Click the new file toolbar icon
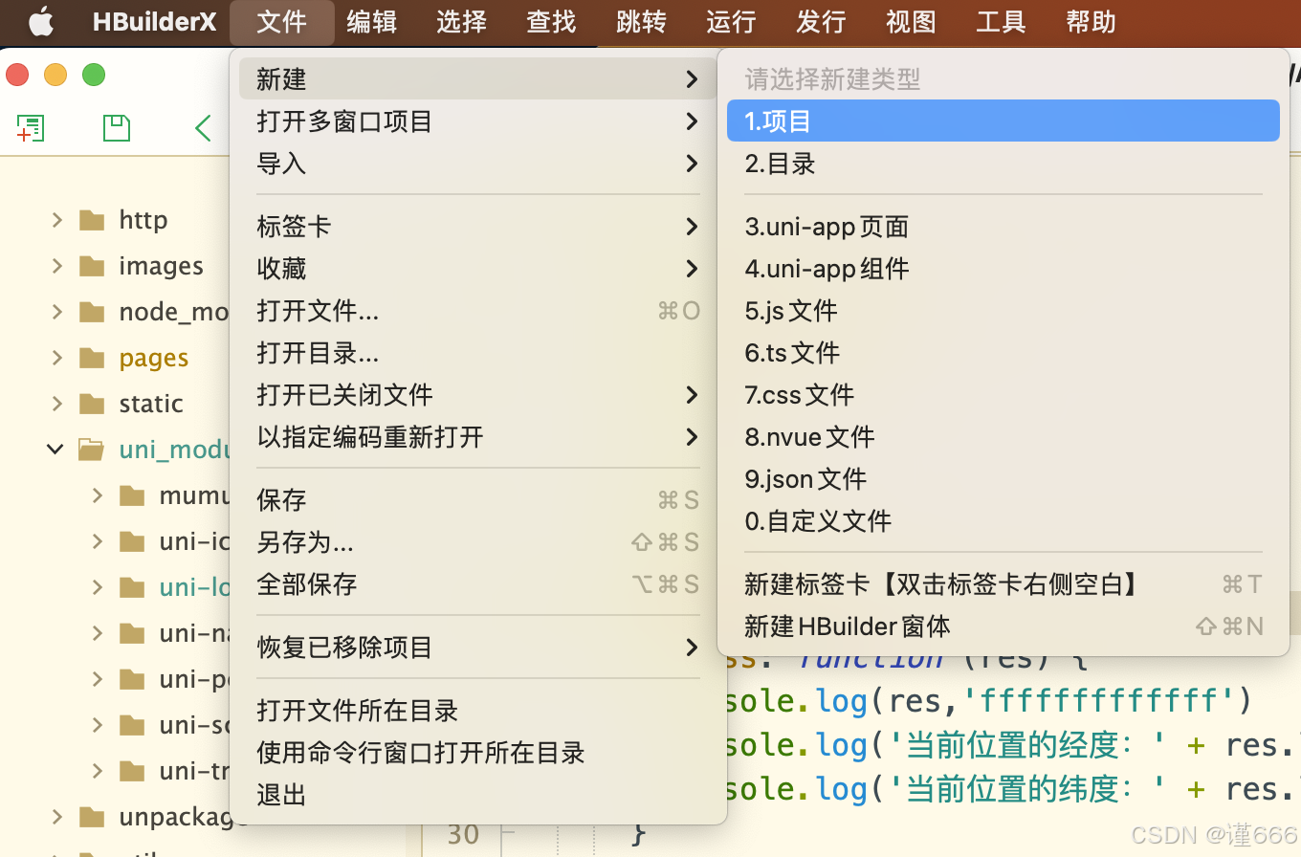The image size is (1301, 857). pos(31,128)
